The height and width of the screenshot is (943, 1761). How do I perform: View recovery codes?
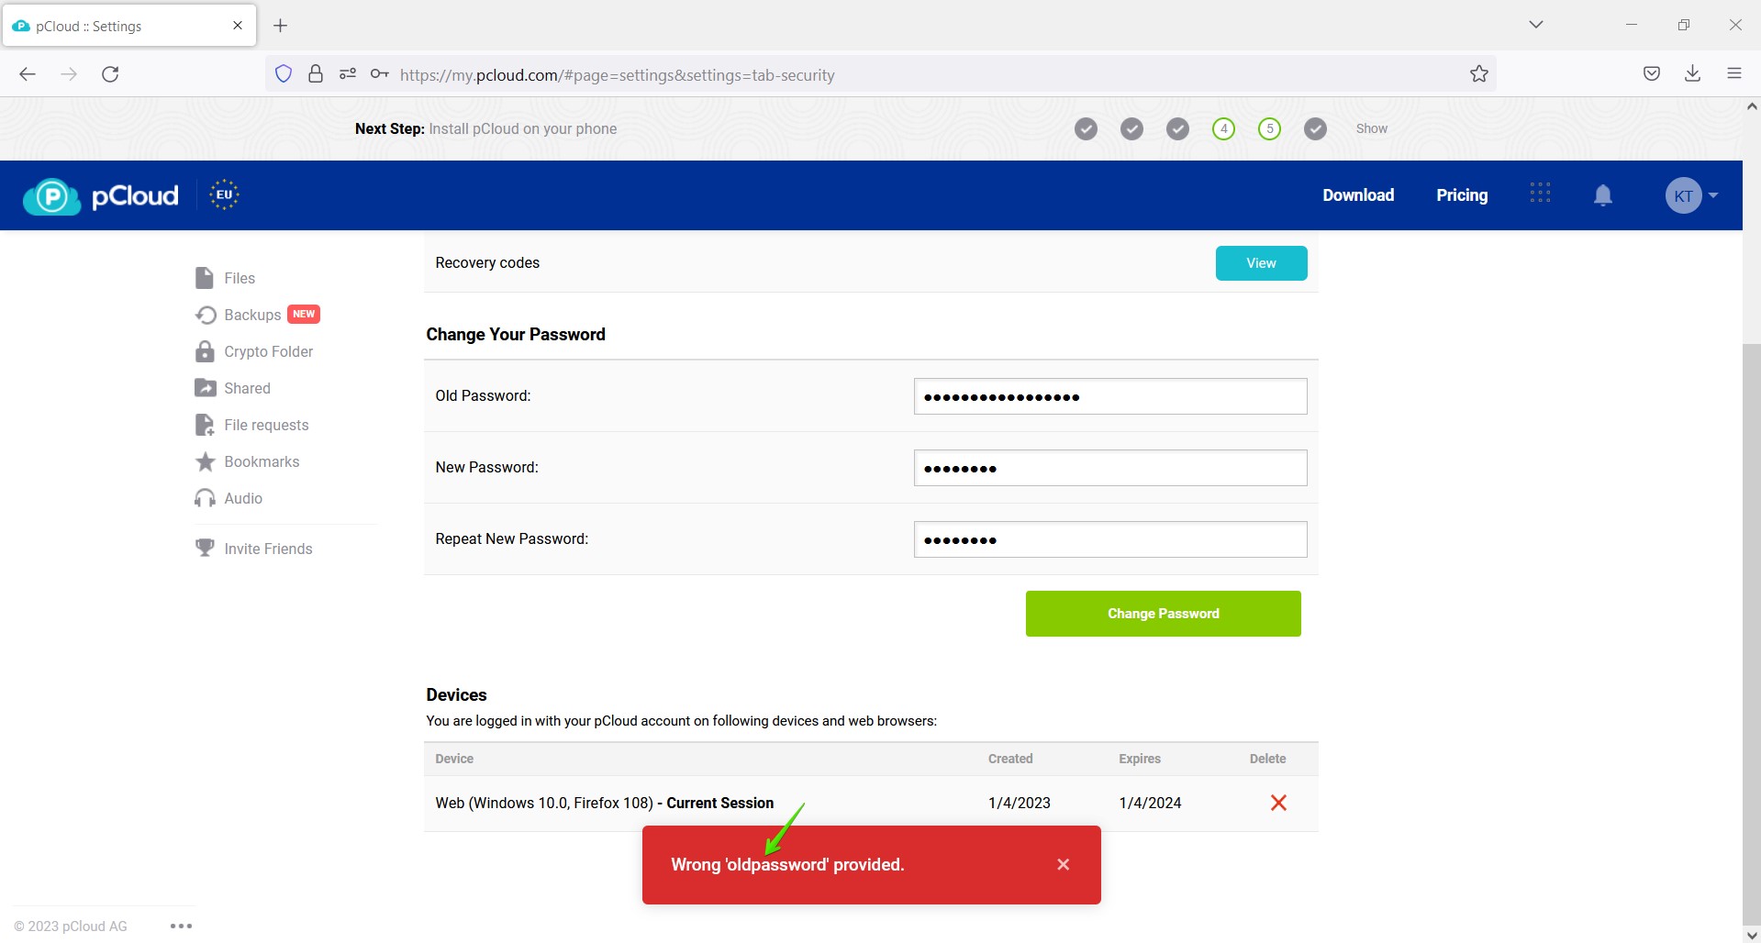[1261, 263]
